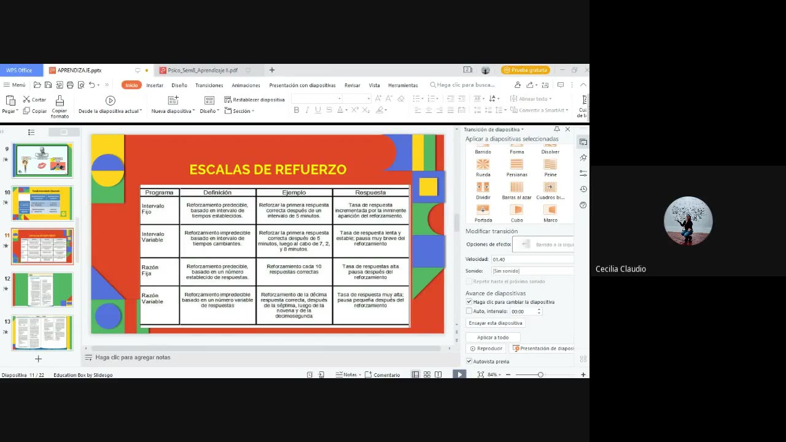Screen dimensions: 786x442
Task: Switch to slide sorter view icon
Action: click(427, 374)
